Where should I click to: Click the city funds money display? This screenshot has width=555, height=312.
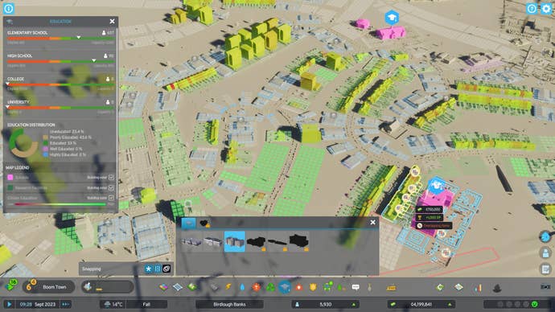[421, 304]
